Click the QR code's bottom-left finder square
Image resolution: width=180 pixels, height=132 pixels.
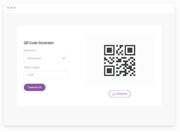(109, 71)
